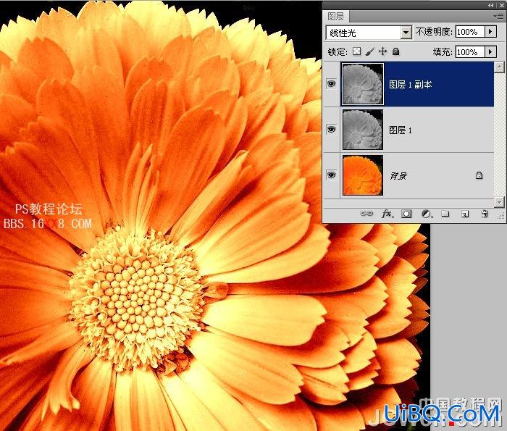This screenshot has height=431, width=507.
Task: Select the 图层 1 layer thumbnail
Action: [362, 130]
